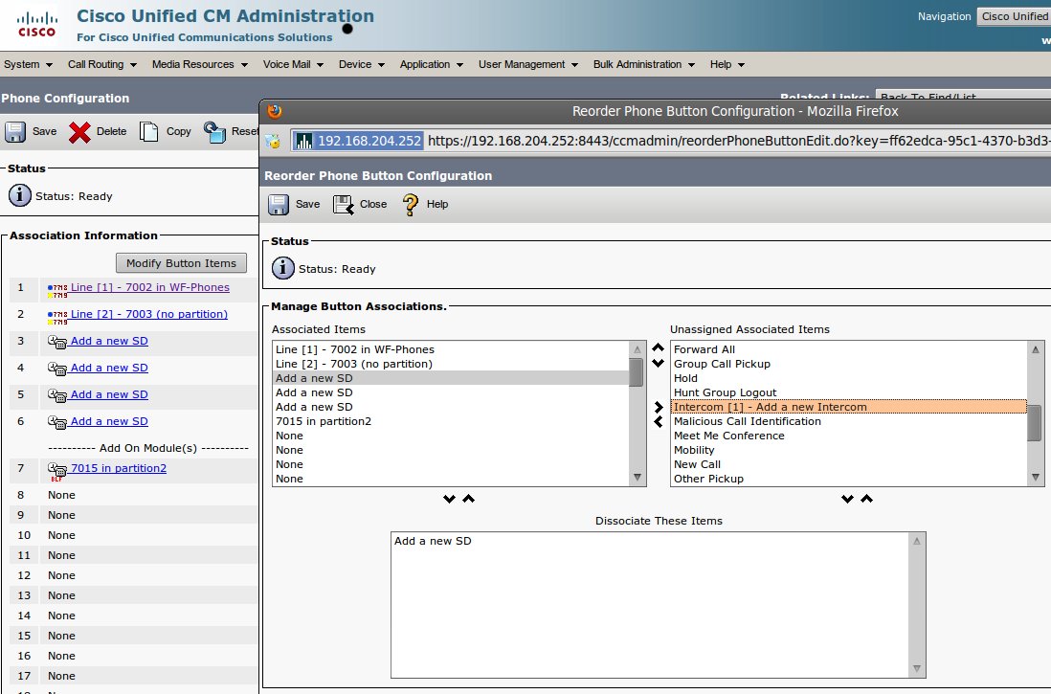Open the Media Resources menu

coord(200,64)
